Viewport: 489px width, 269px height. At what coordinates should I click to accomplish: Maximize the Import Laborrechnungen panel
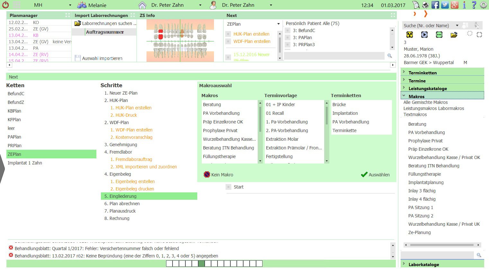[133, 15]
